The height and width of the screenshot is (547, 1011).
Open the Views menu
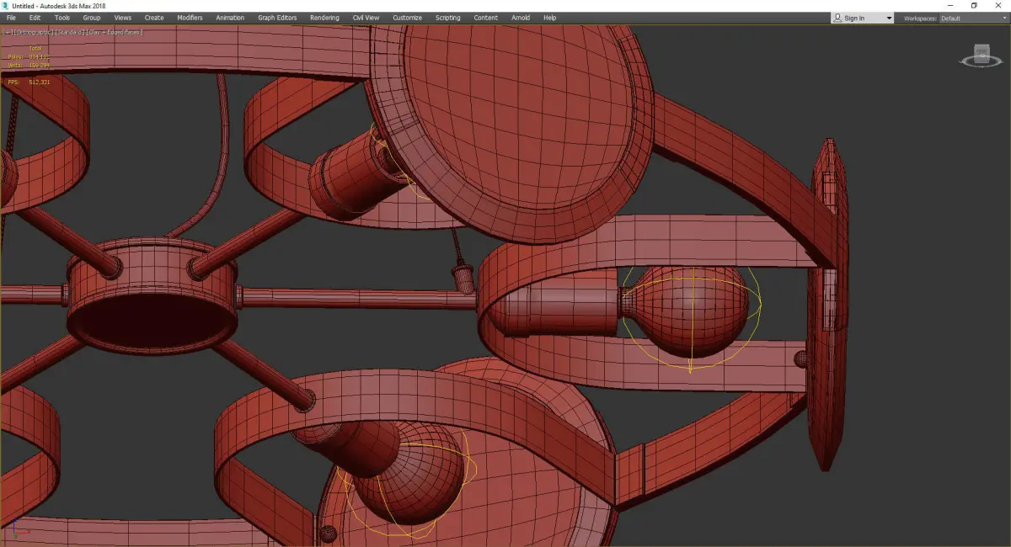click(x=123, y=18)
